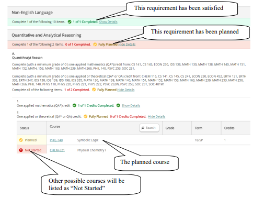This screenshot has width=253, height=198.
Task: Click Hide Details after 0 of 1 Credits Completed
Action: [157, 117]
